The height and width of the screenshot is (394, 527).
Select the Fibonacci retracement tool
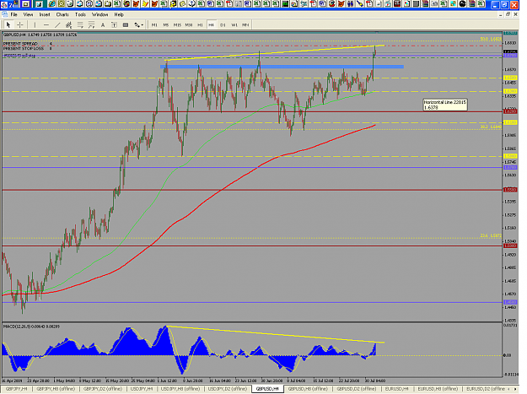click(x=80, y=24)
